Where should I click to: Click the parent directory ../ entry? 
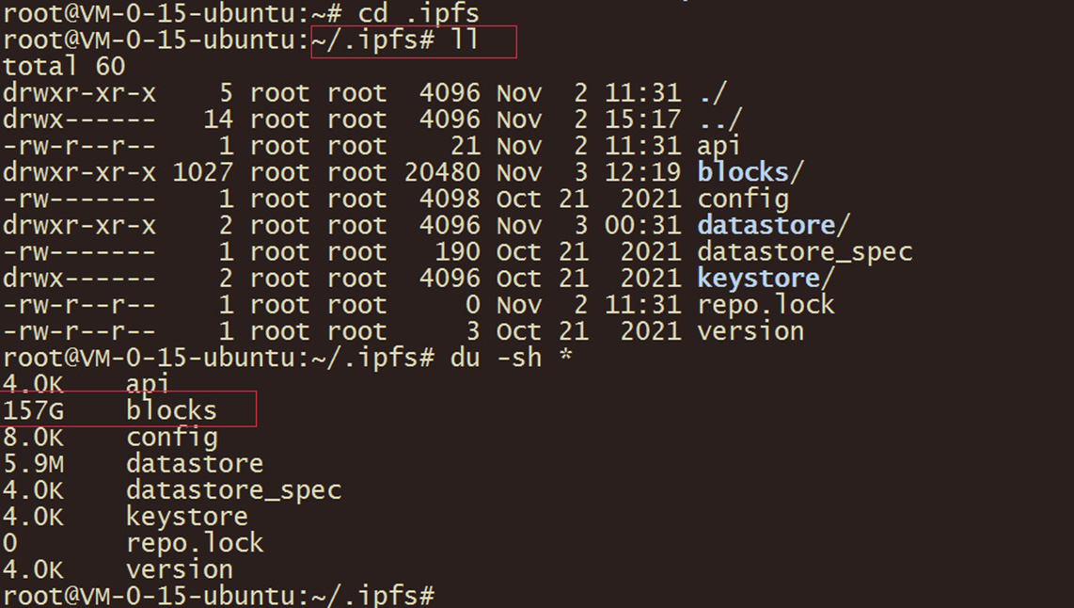pyautogui.click(x=720, y=120)
